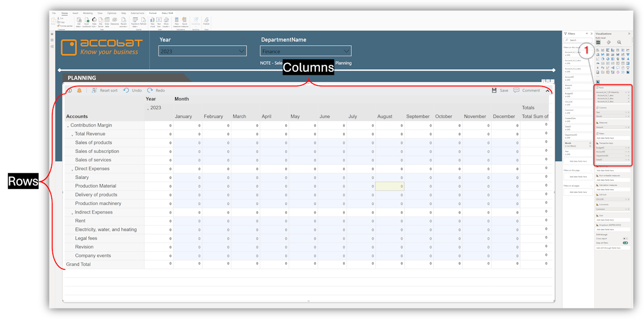Click the notification bell icon
The height and width of the screenshot is (319, 644).
[79, 90]
